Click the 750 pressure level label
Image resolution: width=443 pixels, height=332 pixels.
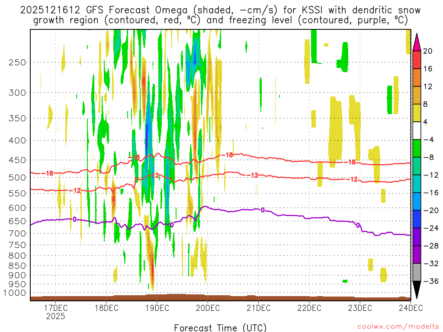coord(17,245)
